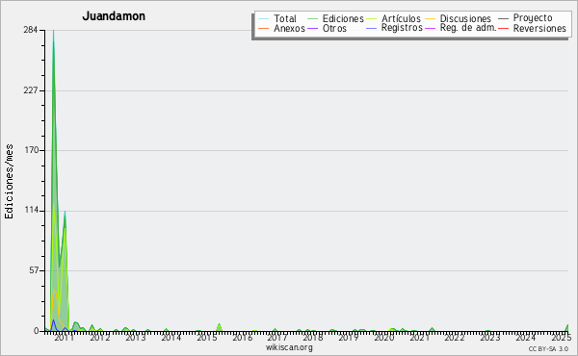The image size is (578, 356).
Task: Select the 'Otros' legend entry
Action: coord(334,28)
